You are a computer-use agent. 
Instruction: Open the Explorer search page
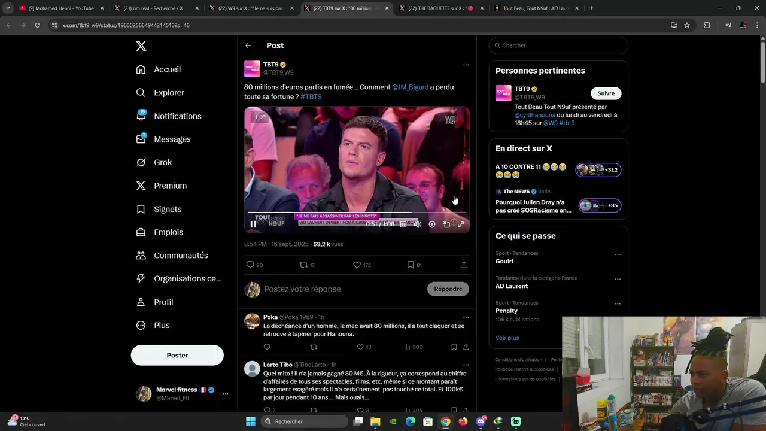pos(160,93)
